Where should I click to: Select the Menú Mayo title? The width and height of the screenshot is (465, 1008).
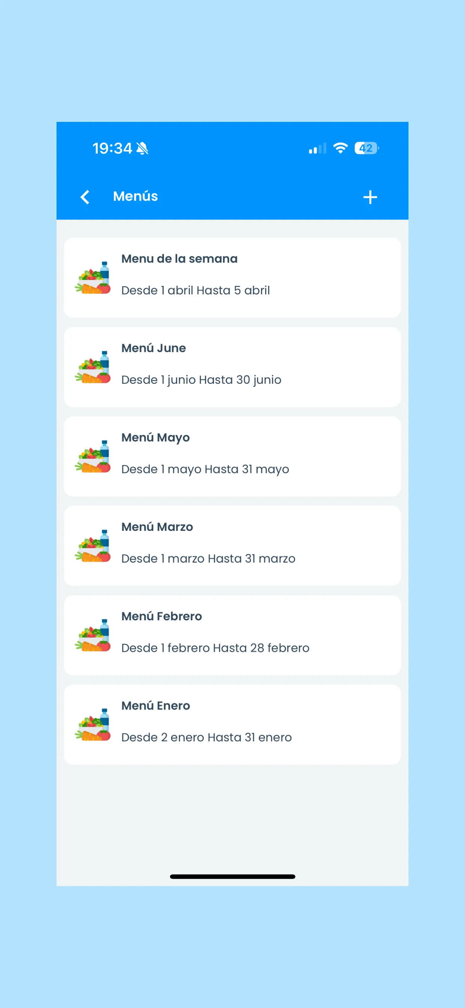pos(155,438)
